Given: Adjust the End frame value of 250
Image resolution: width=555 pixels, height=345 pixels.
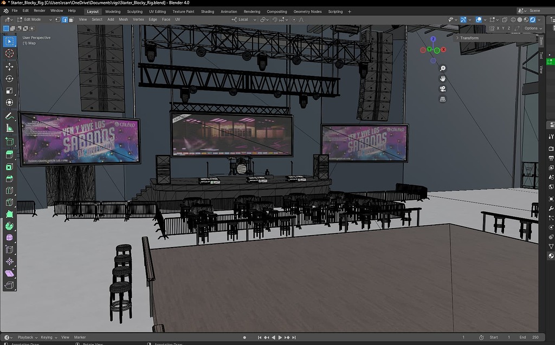Looking at the screenshot, I should (535, 337).
